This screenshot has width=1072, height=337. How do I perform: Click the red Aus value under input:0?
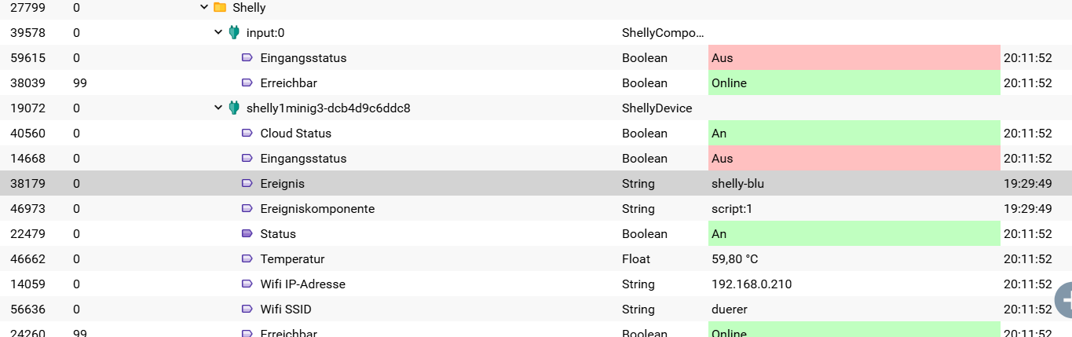click(854, 58)
